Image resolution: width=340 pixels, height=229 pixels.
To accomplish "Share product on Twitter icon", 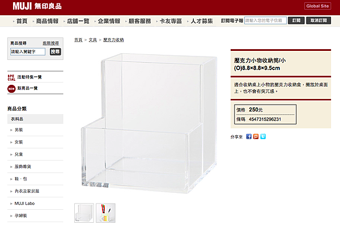I will tap(263, 137).
